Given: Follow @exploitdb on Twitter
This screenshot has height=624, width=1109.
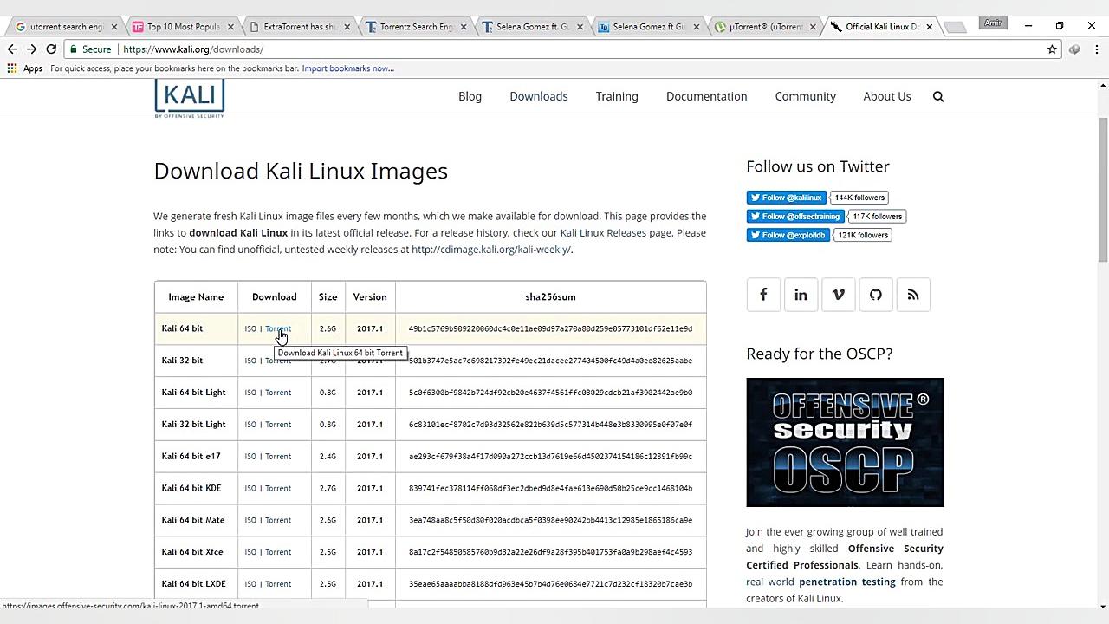Looking at the screenshot, I should [788, 235].
